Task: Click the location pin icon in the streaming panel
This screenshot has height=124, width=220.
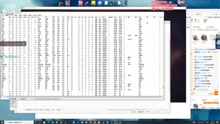Action: (x=199, y=21)
